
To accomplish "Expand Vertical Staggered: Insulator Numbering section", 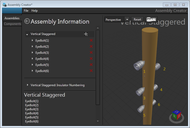I will point(27,85).
